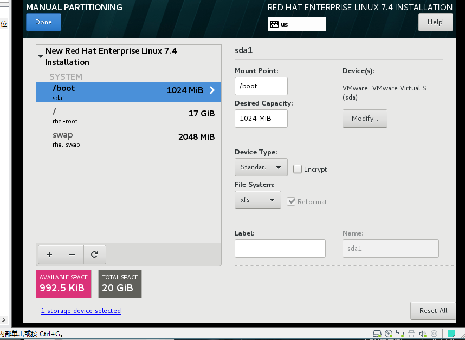465x340 pixels.
Task: Click the VMware sound card status icon
Action: 423,334
